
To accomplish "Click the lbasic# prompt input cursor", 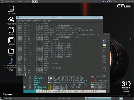I will tap(26, 75).
